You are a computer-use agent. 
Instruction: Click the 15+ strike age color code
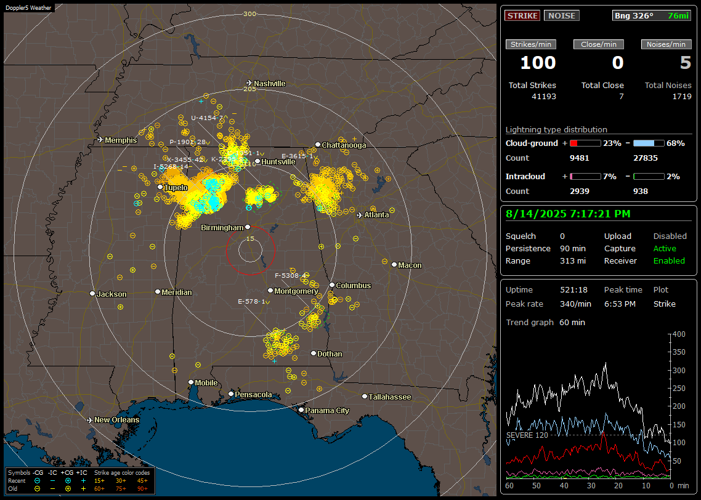tap(99, 481)
